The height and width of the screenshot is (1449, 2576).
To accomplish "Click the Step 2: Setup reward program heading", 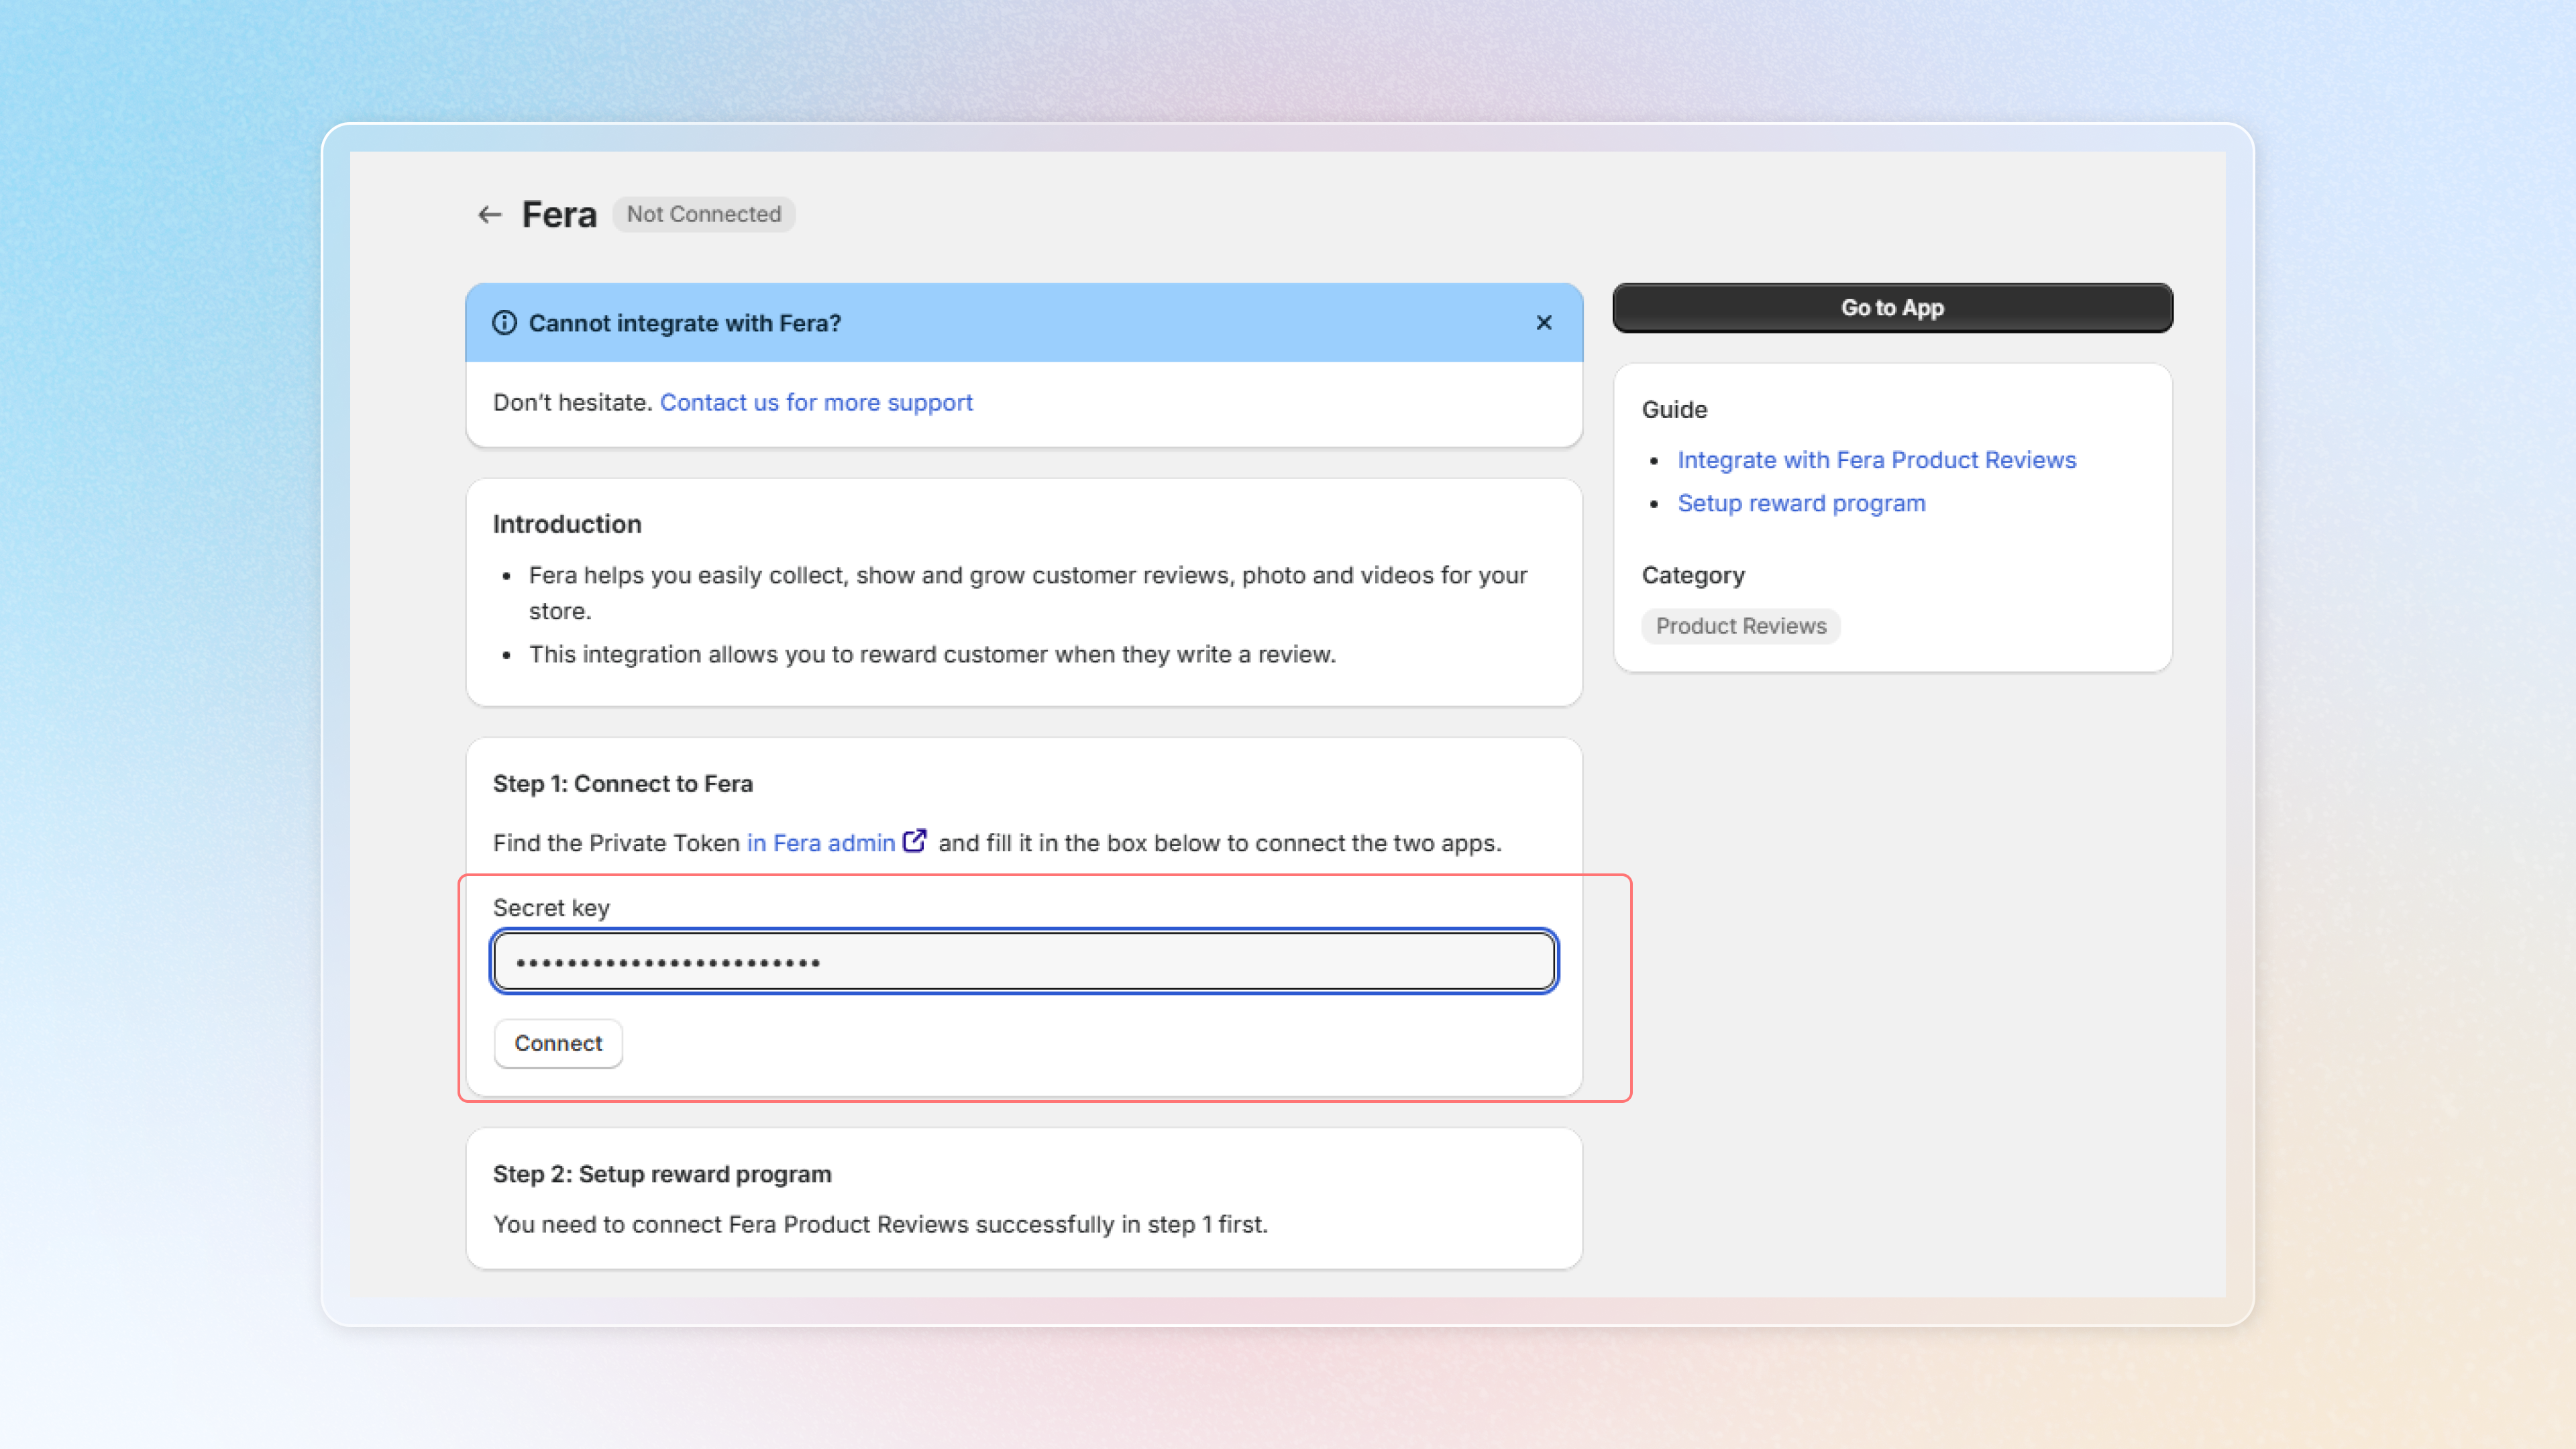I will (x=661, y=1174).
